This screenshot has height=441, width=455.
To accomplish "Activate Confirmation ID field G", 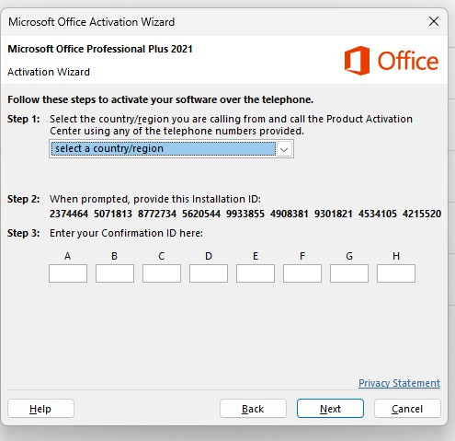I will point(349,273).
